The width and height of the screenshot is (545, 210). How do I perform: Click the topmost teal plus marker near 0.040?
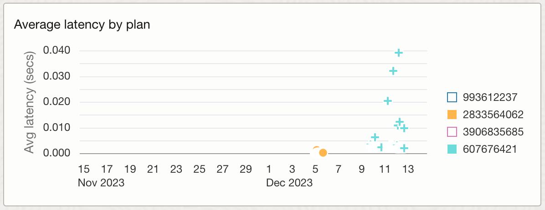pos(399,53)
